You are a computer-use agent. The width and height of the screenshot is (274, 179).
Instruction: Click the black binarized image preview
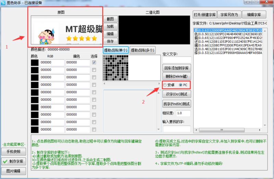pyautogui.click(x=154, y=30)
